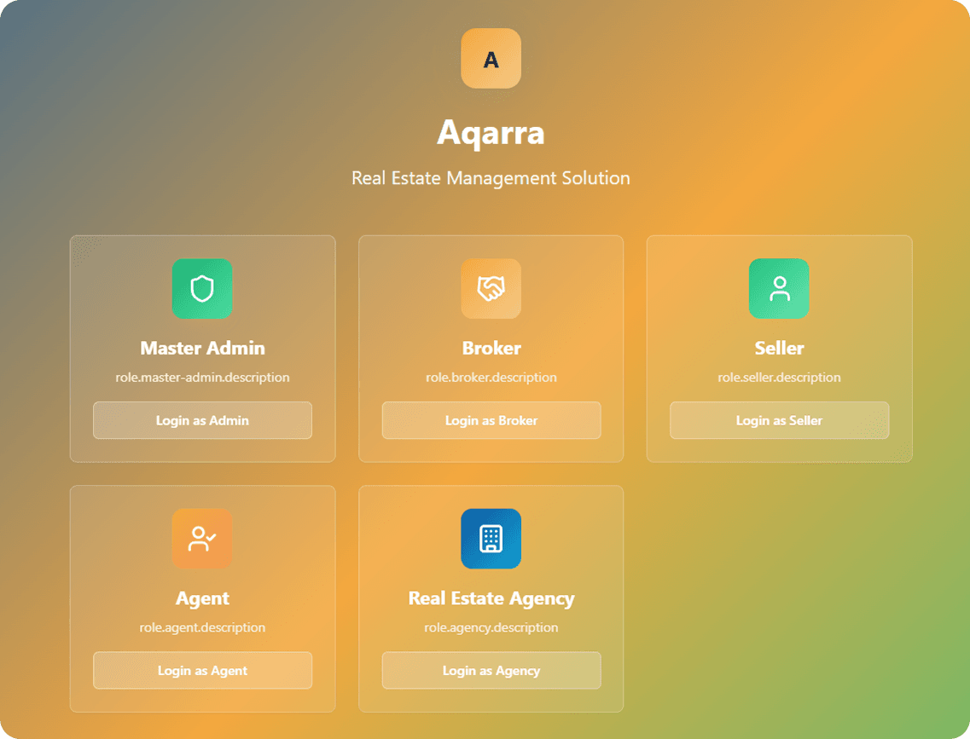Image resolution: width=970 pixels, height=739 pixels.
Task: Login as Admin
Action: [202, 420]
